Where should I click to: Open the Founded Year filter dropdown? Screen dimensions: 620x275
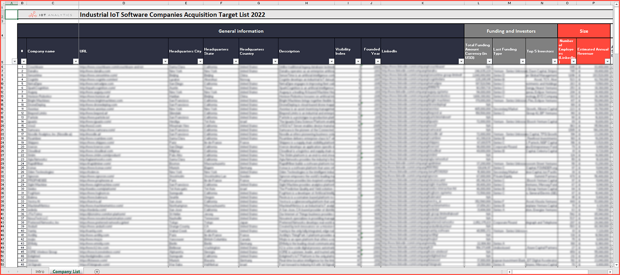tap(378, 61)
